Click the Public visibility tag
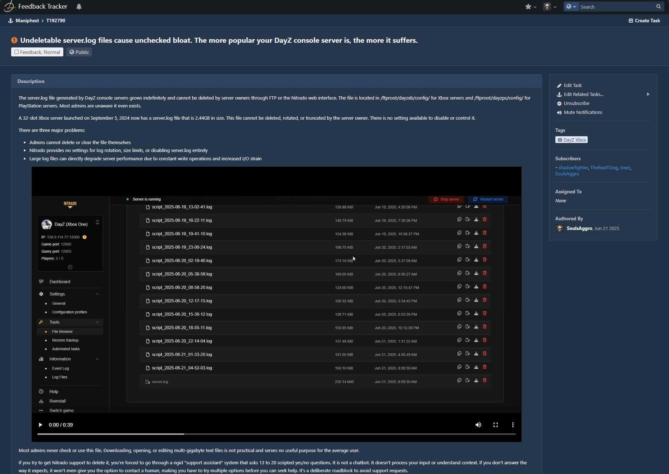The image size is (669, 474). pos(79,52)
